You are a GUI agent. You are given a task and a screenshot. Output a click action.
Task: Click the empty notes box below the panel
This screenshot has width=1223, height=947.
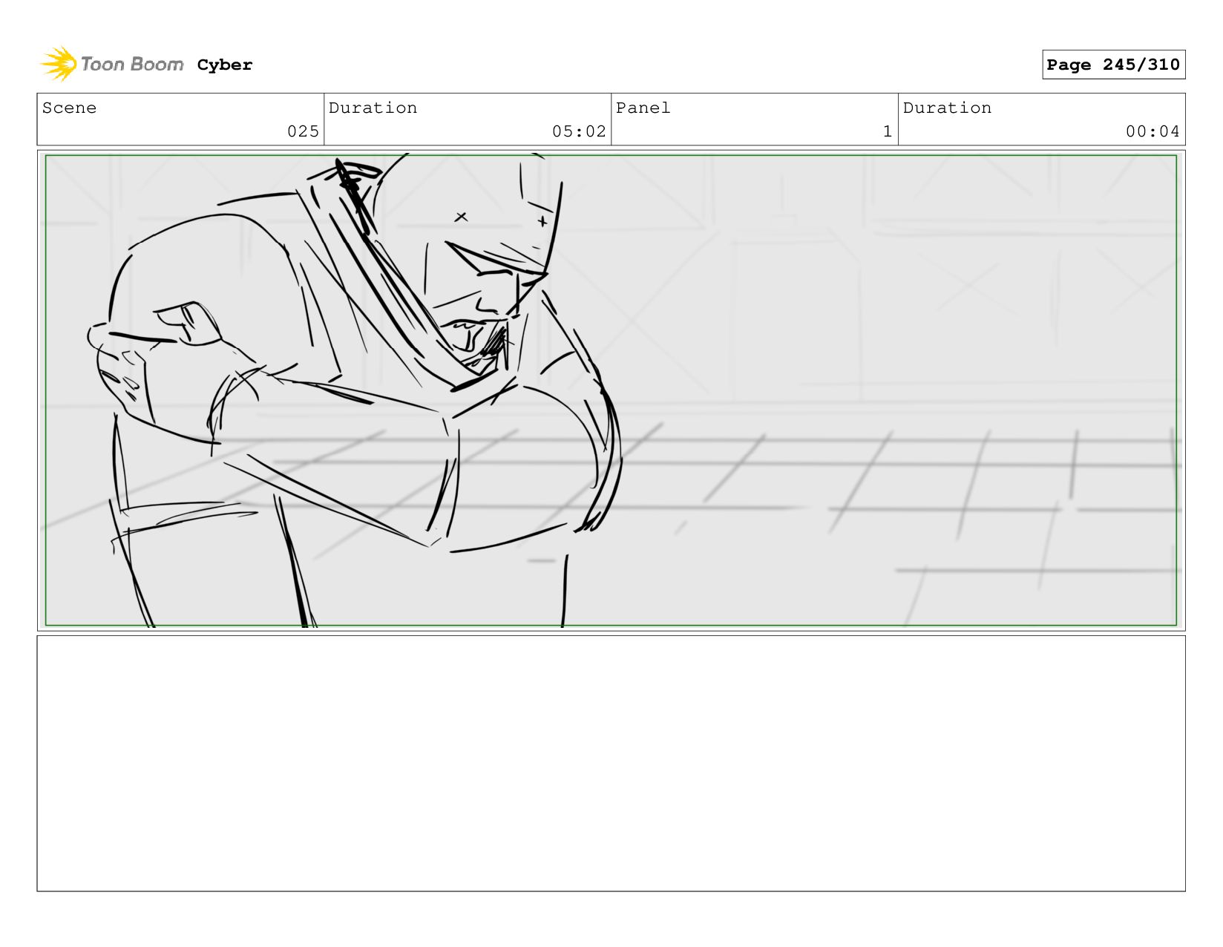611,763
